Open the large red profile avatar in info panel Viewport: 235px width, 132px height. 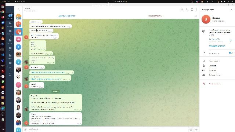pyautogui.click(x=206, y=19)
